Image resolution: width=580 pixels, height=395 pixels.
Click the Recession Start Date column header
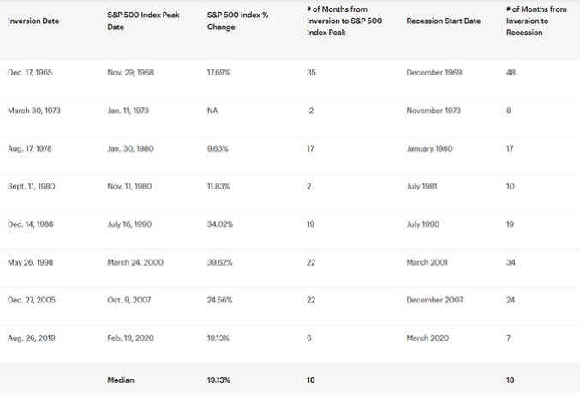(443, 21)
